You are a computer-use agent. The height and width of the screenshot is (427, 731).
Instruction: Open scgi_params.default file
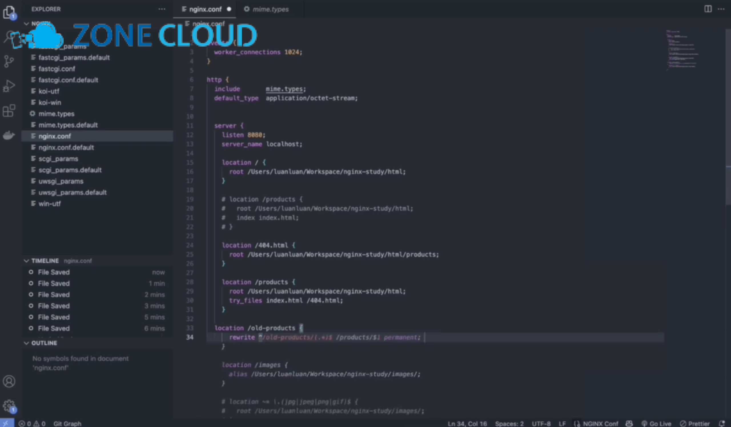tap(97, 170)
